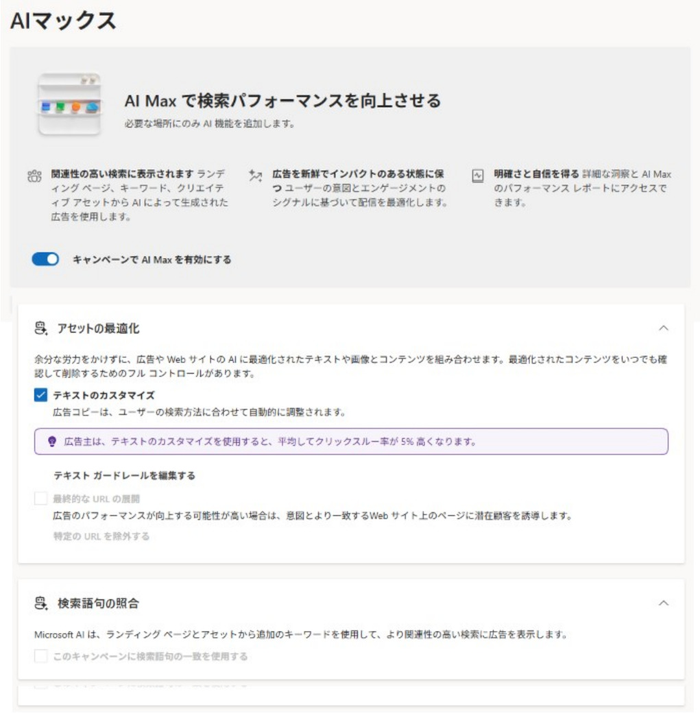Click the 検索語句の照合 heading text
This screenshot has height=718, width=700.
tap(98, 603)
